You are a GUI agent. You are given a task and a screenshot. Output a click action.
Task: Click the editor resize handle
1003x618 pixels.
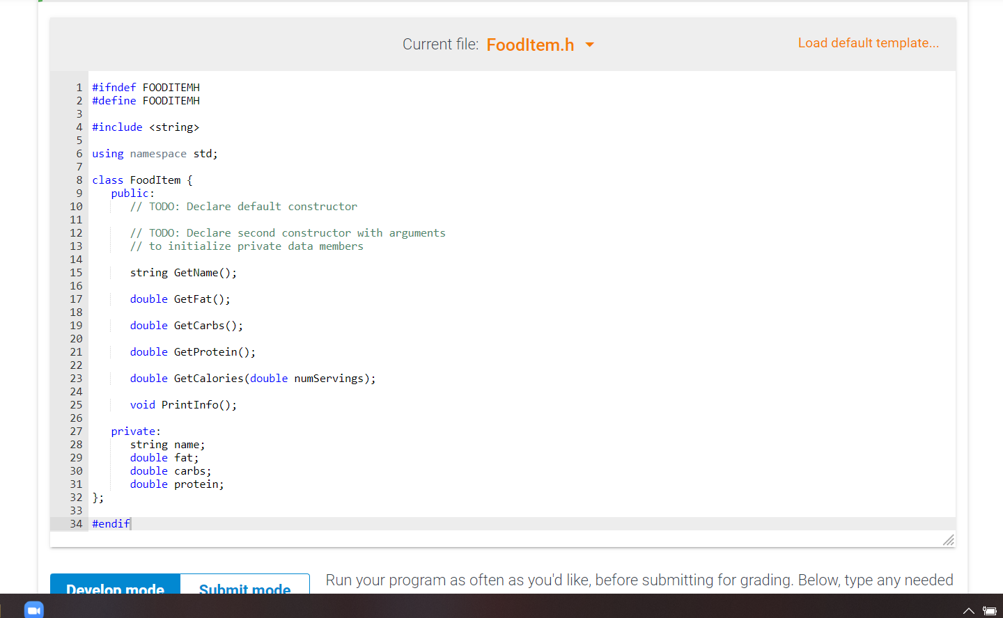(948, 540)
